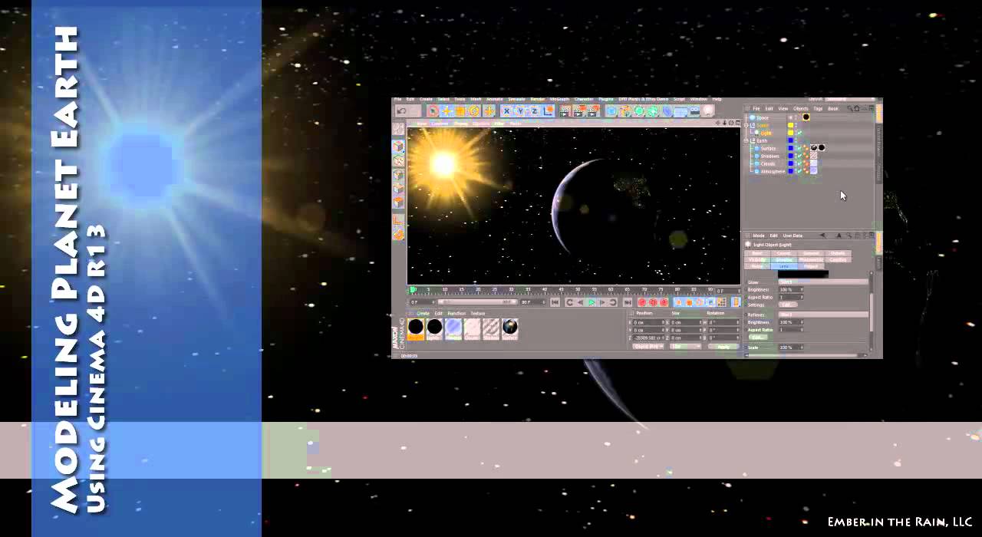This screenshot has width=982, height=537.
Task: Select the Rotate tool
Action: click(473, 110)
